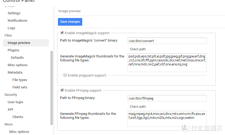This screenshot has width=225, height=135.
Task: Click Check path under ImageMagick convert path
Action: (137, 49)
